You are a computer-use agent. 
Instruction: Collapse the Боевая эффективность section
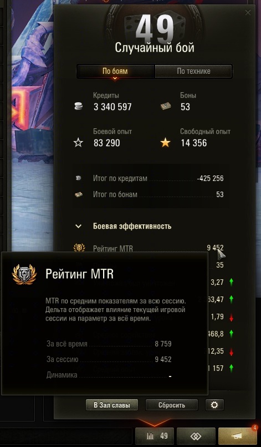(78, 227)
